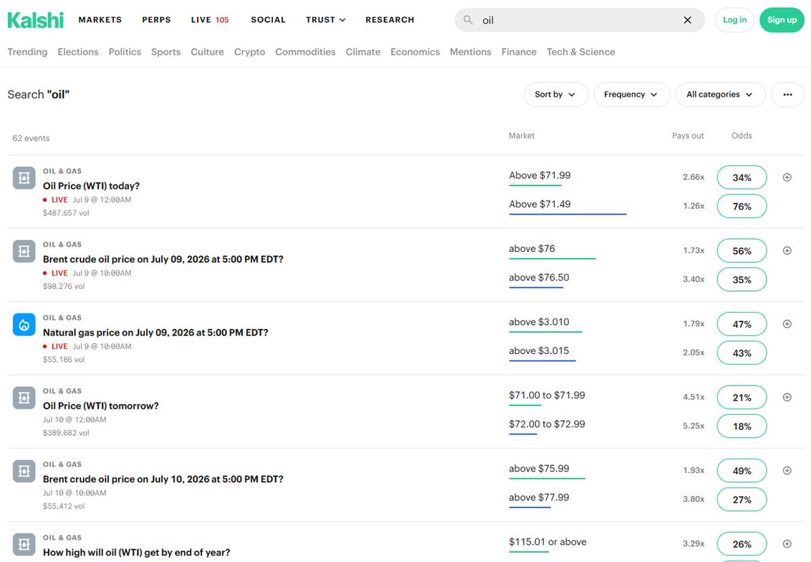Click the 76% odds for Above $71.49
811x562 pixels.
pyautogui.click(x=742, y=206)
